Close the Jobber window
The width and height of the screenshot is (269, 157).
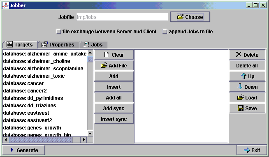[x=263, y=5]
